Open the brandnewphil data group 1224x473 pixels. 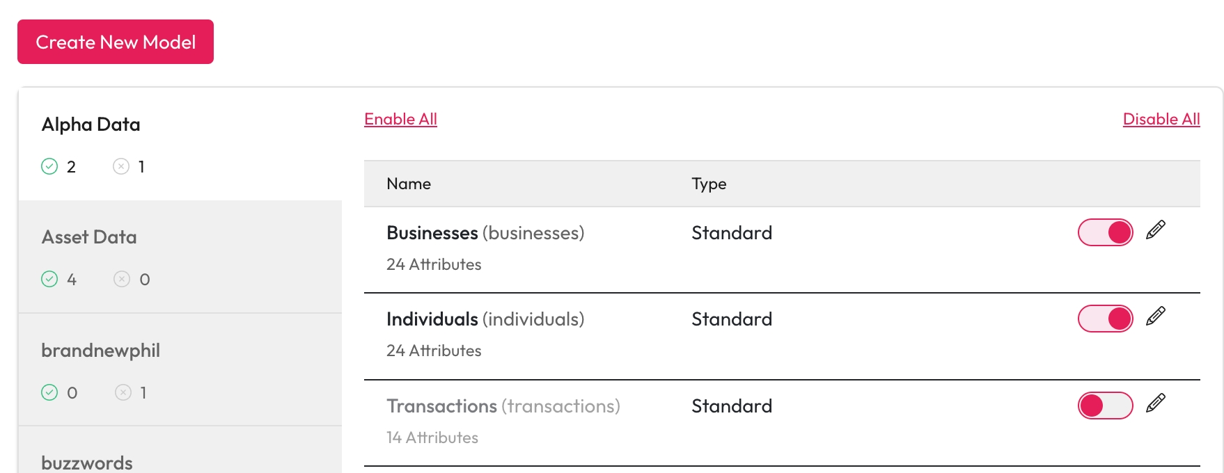tap(100, 351)
